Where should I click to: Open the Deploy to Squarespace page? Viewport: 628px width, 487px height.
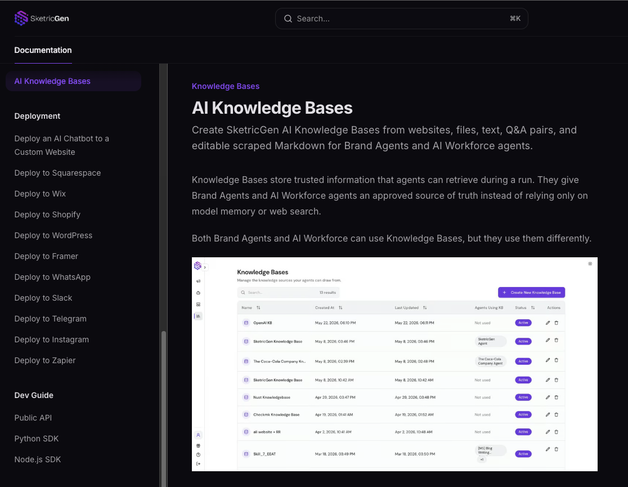[57, 173]
